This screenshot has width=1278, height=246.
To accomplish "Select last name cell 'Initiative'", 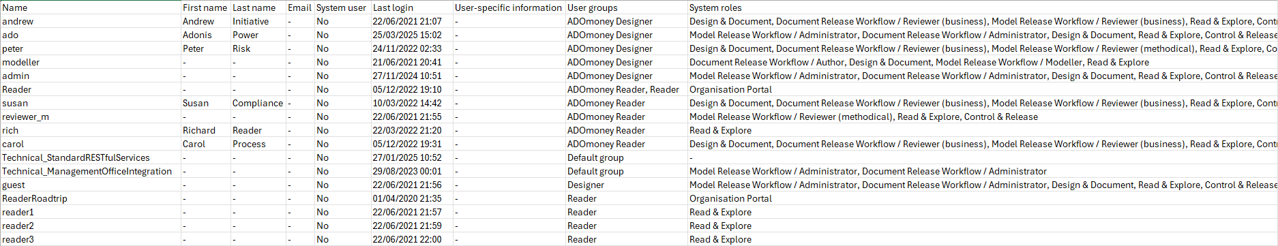I will [x=258, y=21].
